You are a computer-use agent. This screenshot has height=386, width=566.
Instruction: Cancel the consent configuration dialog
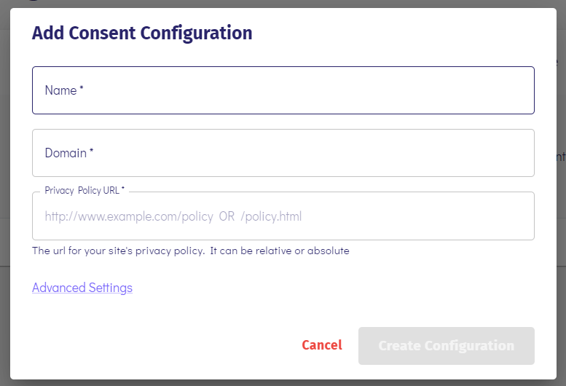coord(322,345)
